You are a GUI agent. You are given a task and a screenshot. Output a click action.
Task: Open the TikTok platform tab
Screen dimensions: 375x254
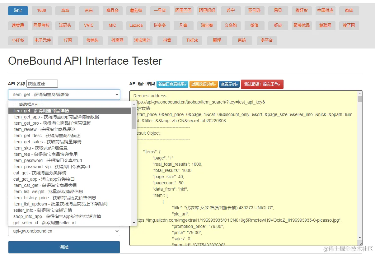[192, 40]
